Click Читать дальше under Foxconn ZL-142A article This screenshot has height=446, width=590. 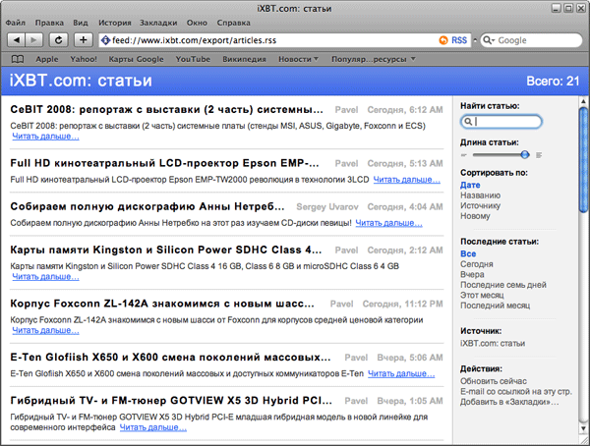pyautogui.click(x=45, y=330)
